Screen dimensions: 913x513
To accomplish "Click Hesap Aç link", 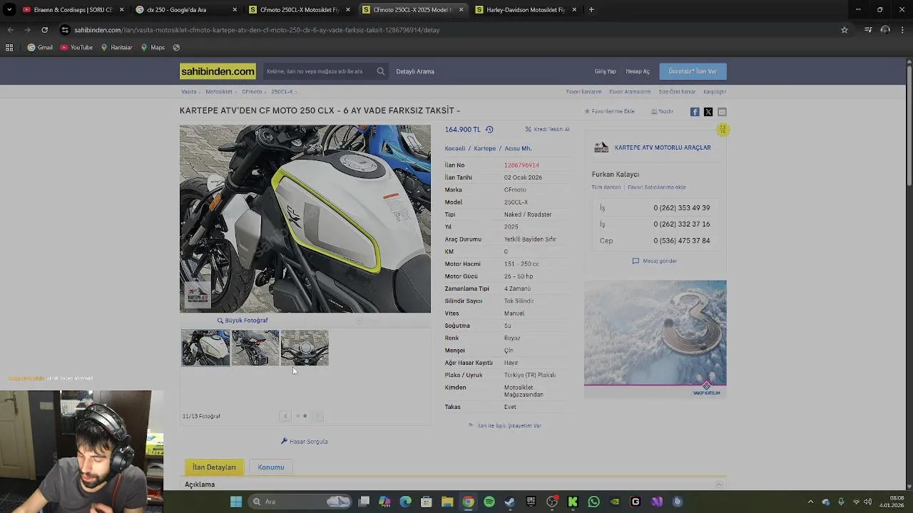I will pyautogui.click(x=638, y=71).
